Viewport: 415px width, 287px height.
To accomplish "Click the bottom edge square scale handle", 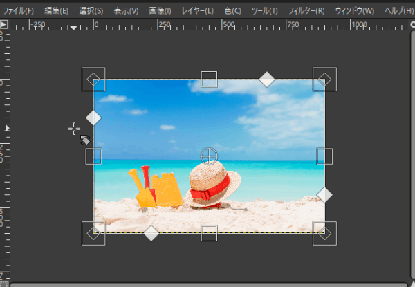I will (209, 233).
